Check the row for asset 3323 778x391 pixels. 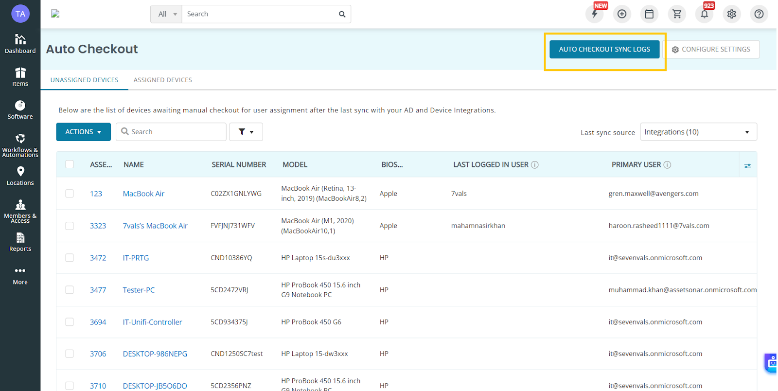(x=70, y=226)
